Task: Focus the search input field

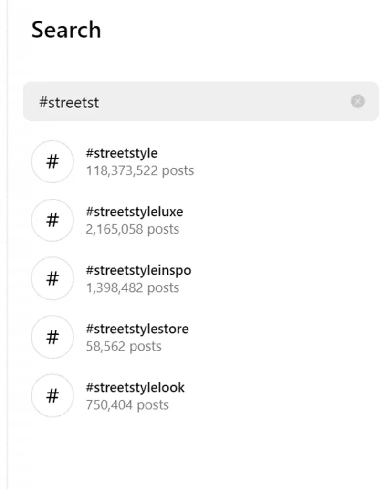Action: (201, 101)
